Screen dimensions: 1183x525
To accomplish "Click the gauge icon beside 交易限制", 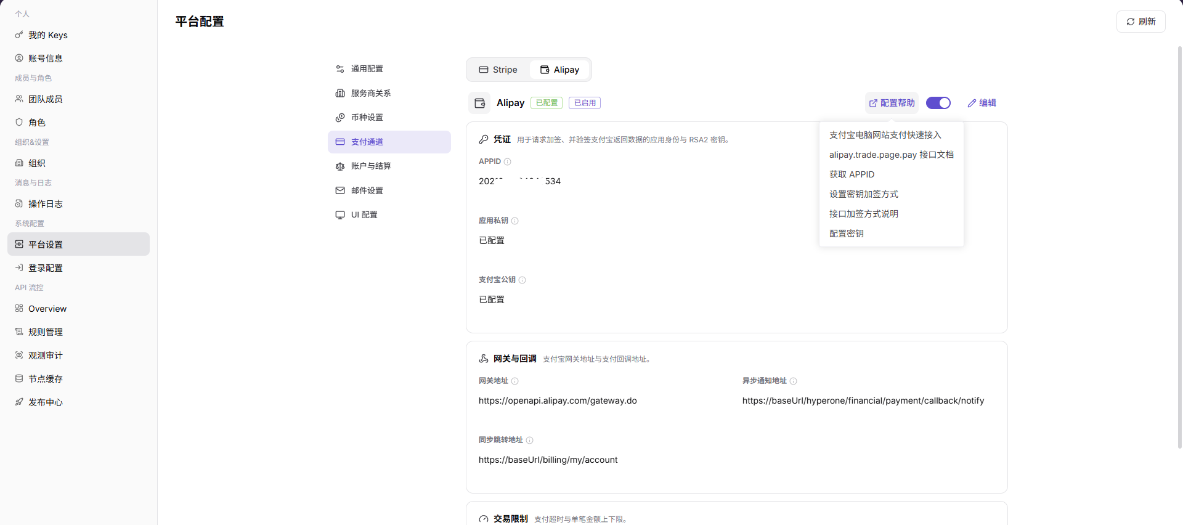I will [484, 519].
